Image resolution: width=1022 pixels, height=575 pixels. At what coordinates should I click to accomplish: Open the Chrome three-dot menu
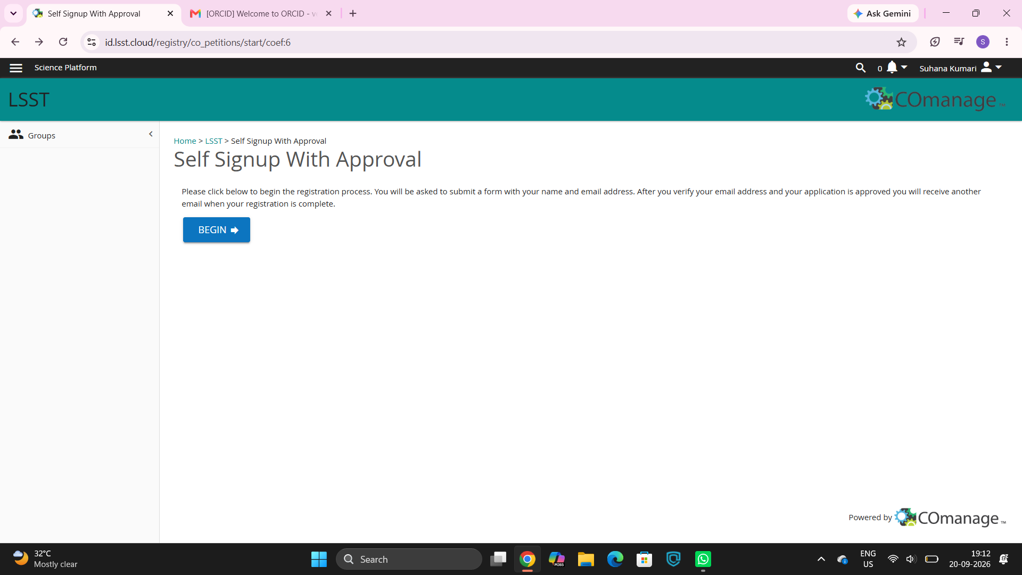pos(1007,42)
